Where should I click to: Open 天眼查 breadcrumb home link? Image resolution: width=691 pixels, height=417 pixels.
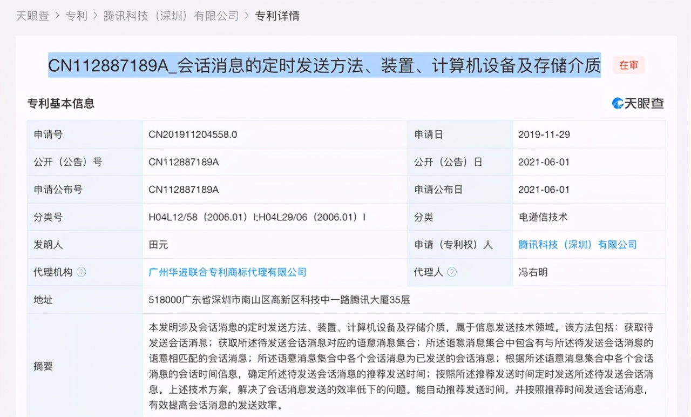pos(32,16)
